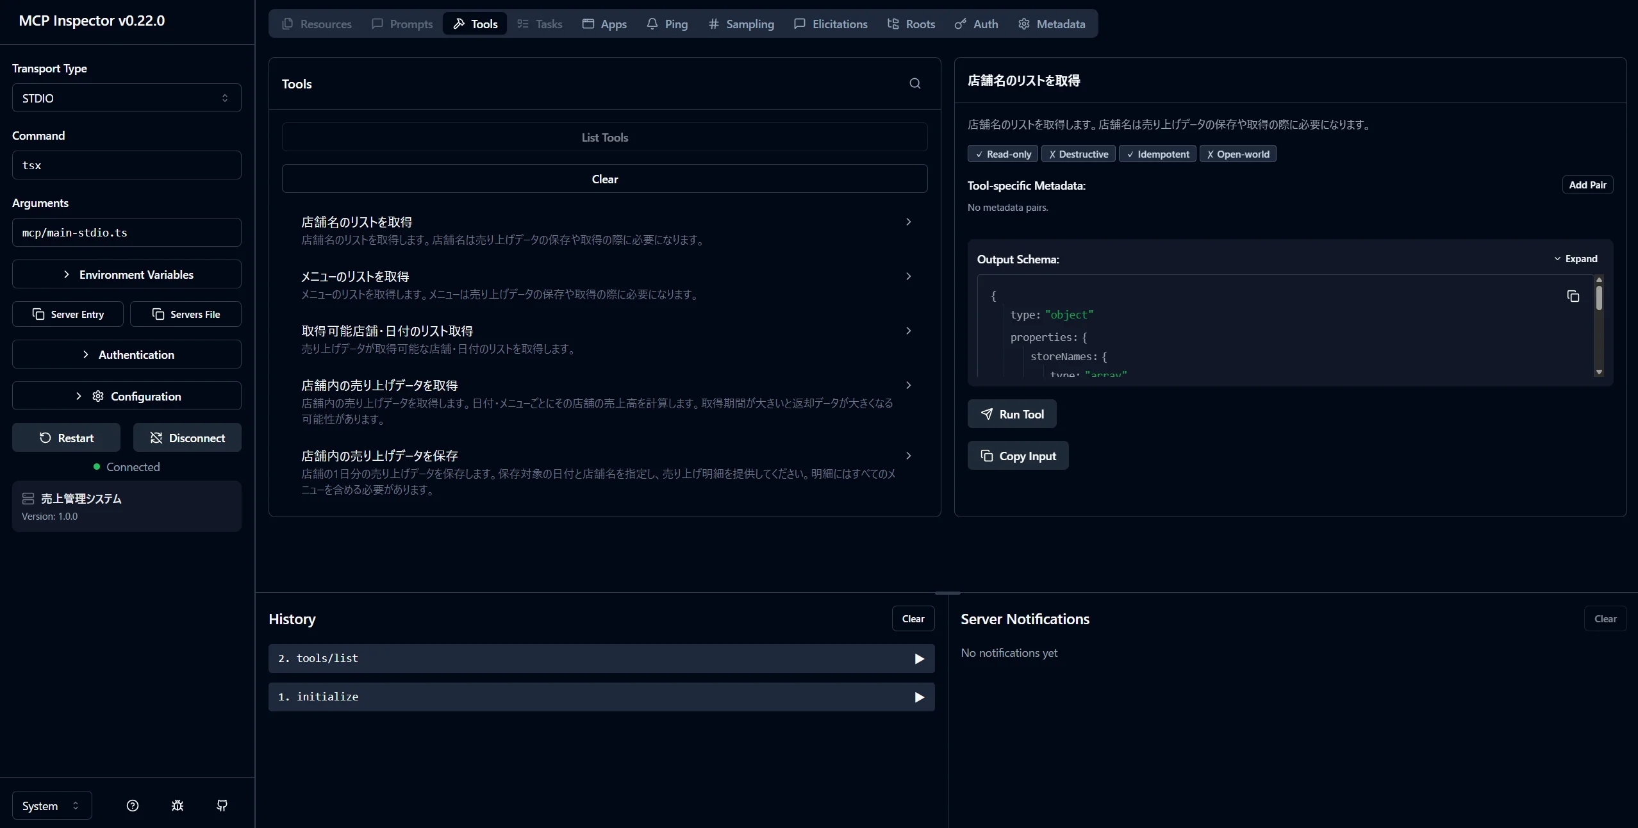
Task: Click the Arguments input field
Action: [127, 233]
